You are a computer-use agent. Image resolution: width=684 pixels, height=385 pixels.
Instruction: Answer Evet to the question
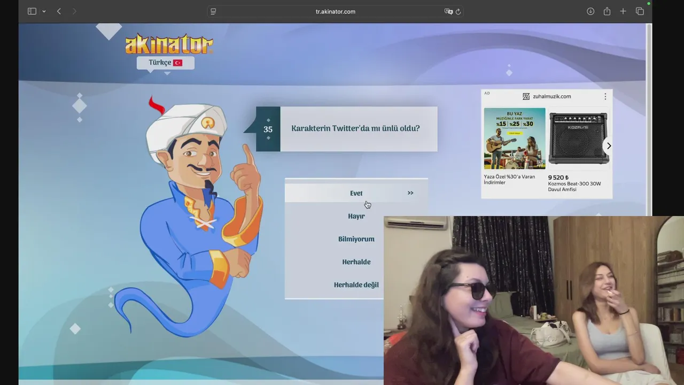pos(356,193)
